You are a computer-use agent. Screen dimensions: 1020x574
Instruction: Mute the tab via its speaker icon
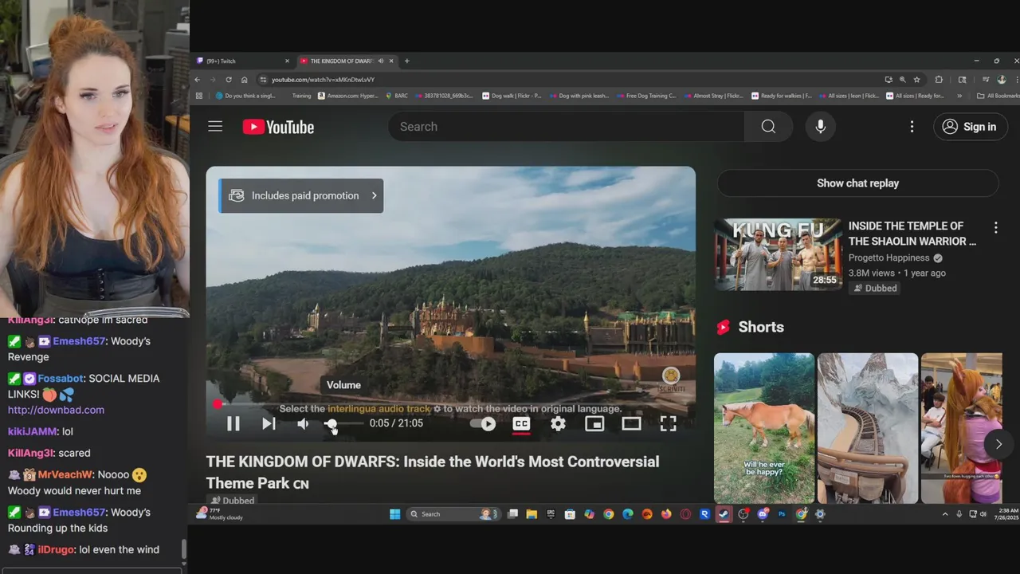coord(381,61)
